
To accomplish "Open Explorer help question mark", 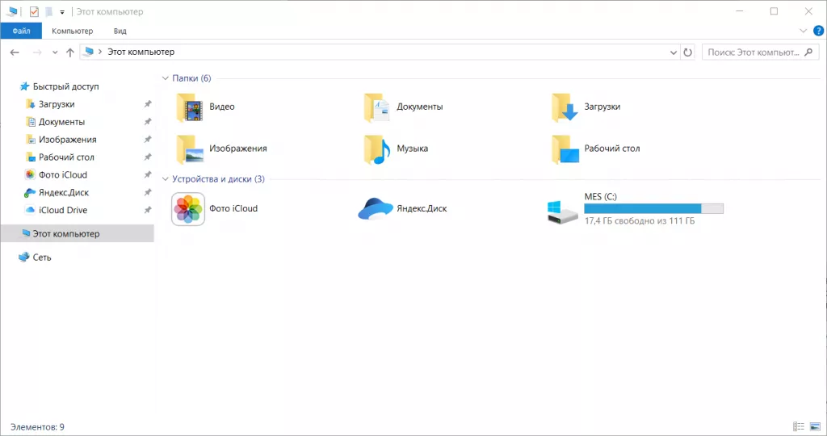I will click(819, 31).
